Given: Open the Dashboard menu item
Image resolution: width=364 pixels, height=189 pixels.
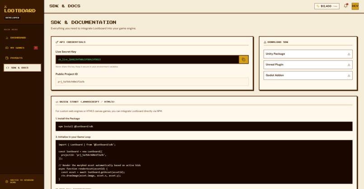Looking at the screenshot, I should (x=22, y=38).
